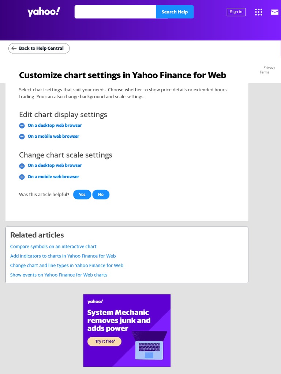Open the Yahoo Mail envelope icon
Screen dimensions: 281x374
(x=274, y=12)
